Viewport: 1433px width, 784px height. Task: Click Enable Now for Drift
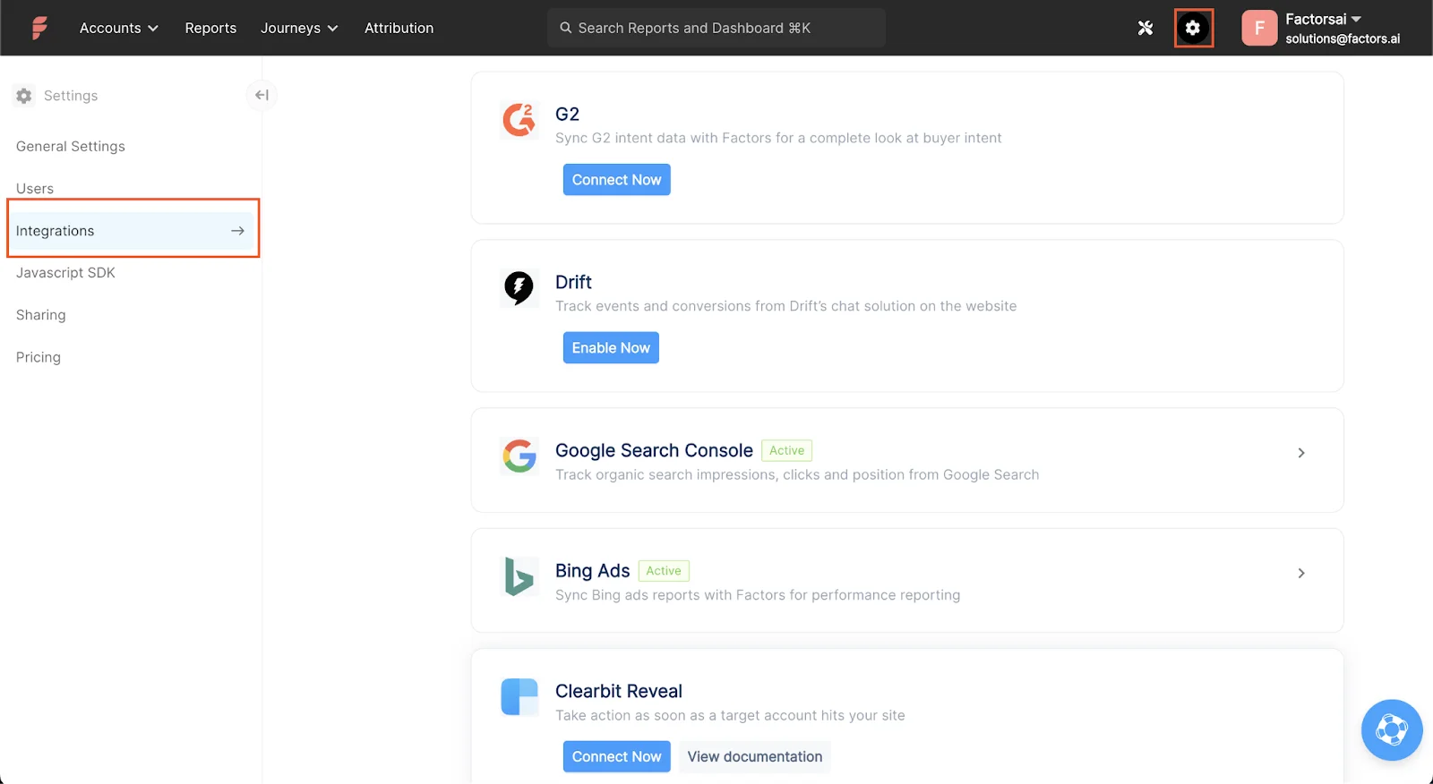tap(611, 348)
